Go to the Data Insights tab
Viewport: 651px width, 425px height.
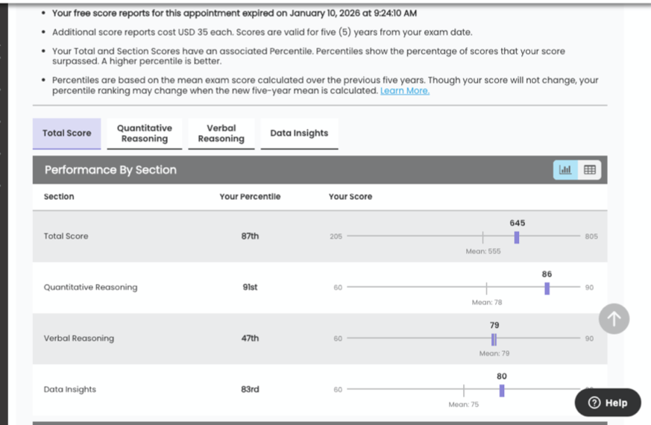(299, 133)
